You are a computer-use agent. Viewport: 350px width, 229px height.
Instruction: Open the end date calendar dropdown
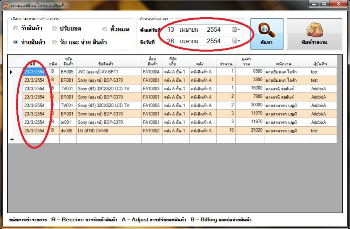coord(237,41)
